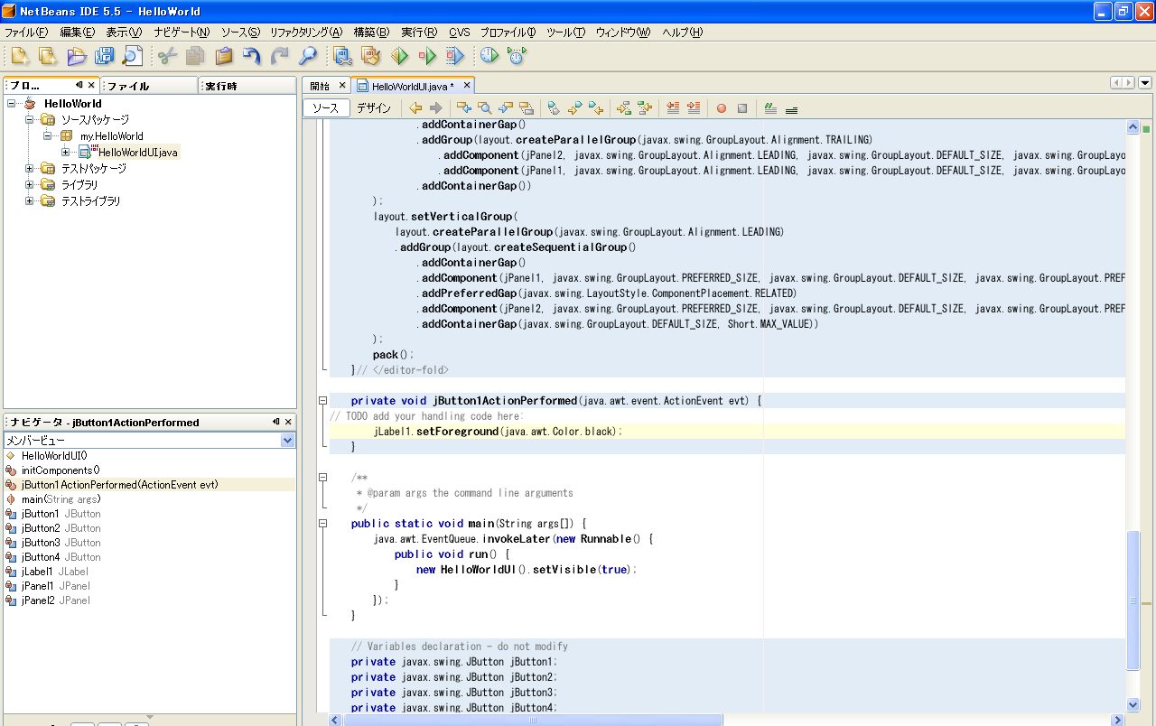The height and width of the screenshot is (726, 1156).
Task: Run the main project with the green arrow
Action: click(x=399, y=56)
